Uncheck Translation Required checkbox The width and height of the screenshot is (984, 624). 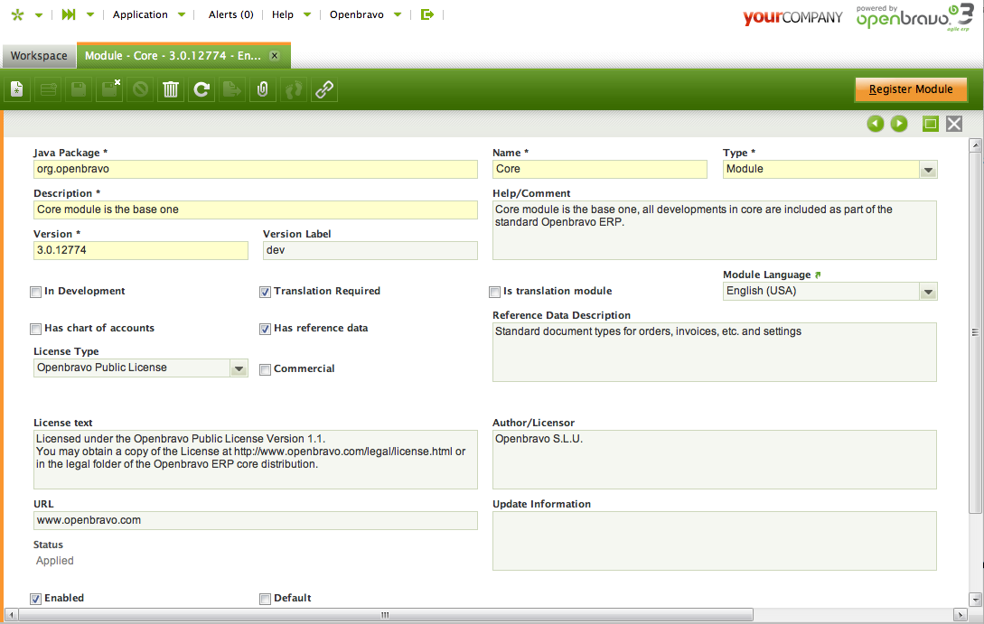click(x=266, y=292)
